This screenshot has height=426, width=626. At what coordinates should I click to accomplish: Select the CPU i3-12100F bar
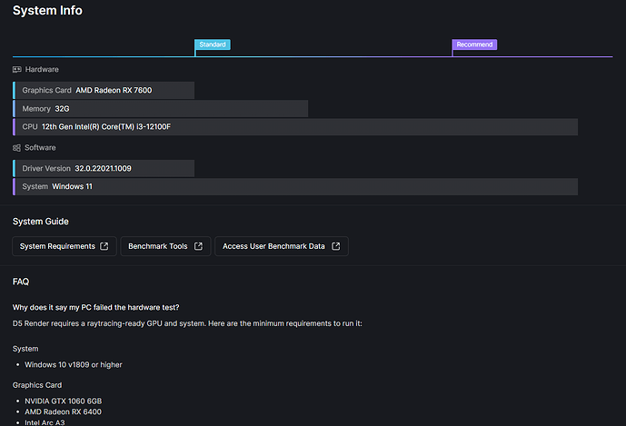tap(295, 127)
